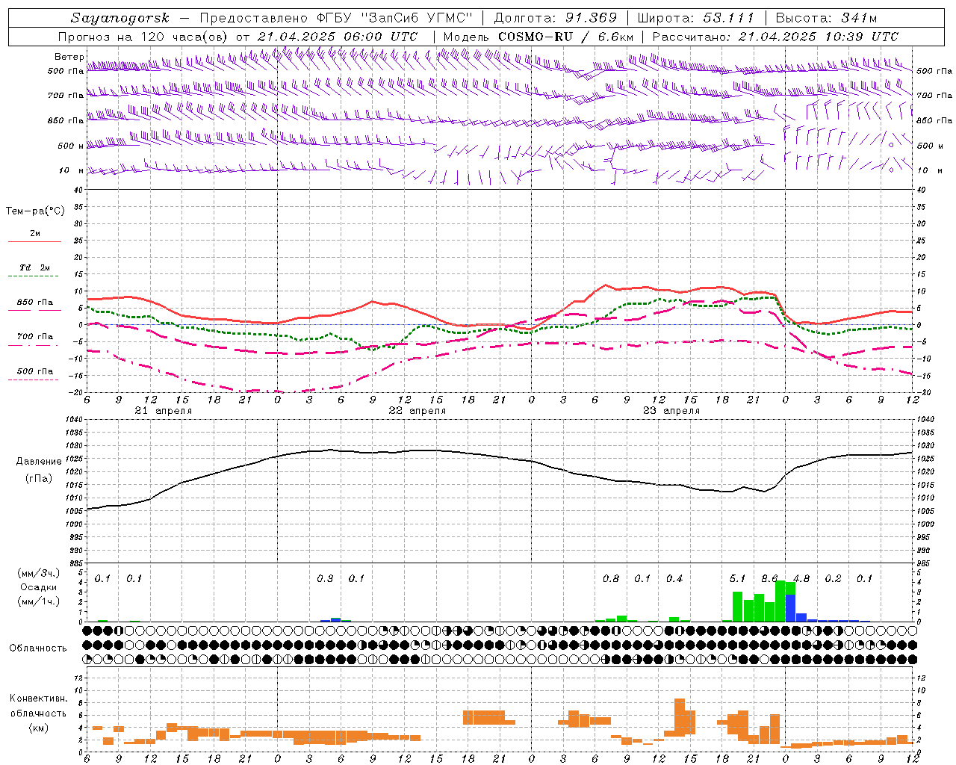Click 'Рассчитано: 21.04.2025 10:39 UTC' timestamp
The height and width of the screenshot is (765, 956).
[x=775, y=37]
